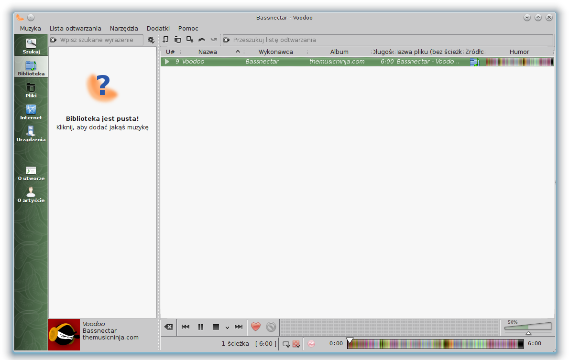This screenshot has height=360, width=569.
Task: Open the O utworze song info panel
Action: point(31,173)
